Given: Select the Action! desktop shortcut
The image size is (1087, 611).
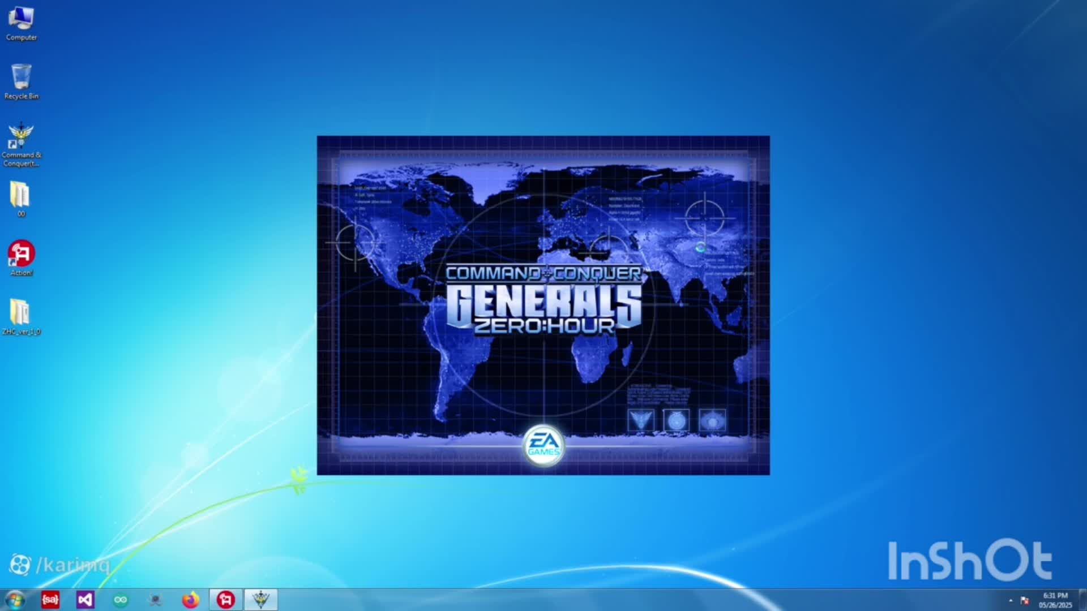Looking at the screenshot, I should click(21, 258).
